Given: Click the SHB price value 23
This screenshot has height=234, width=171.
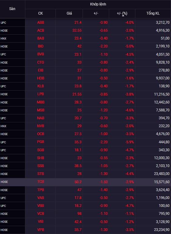Looking at the screenshot, I should pyautogui.click(x=79, y=158).
